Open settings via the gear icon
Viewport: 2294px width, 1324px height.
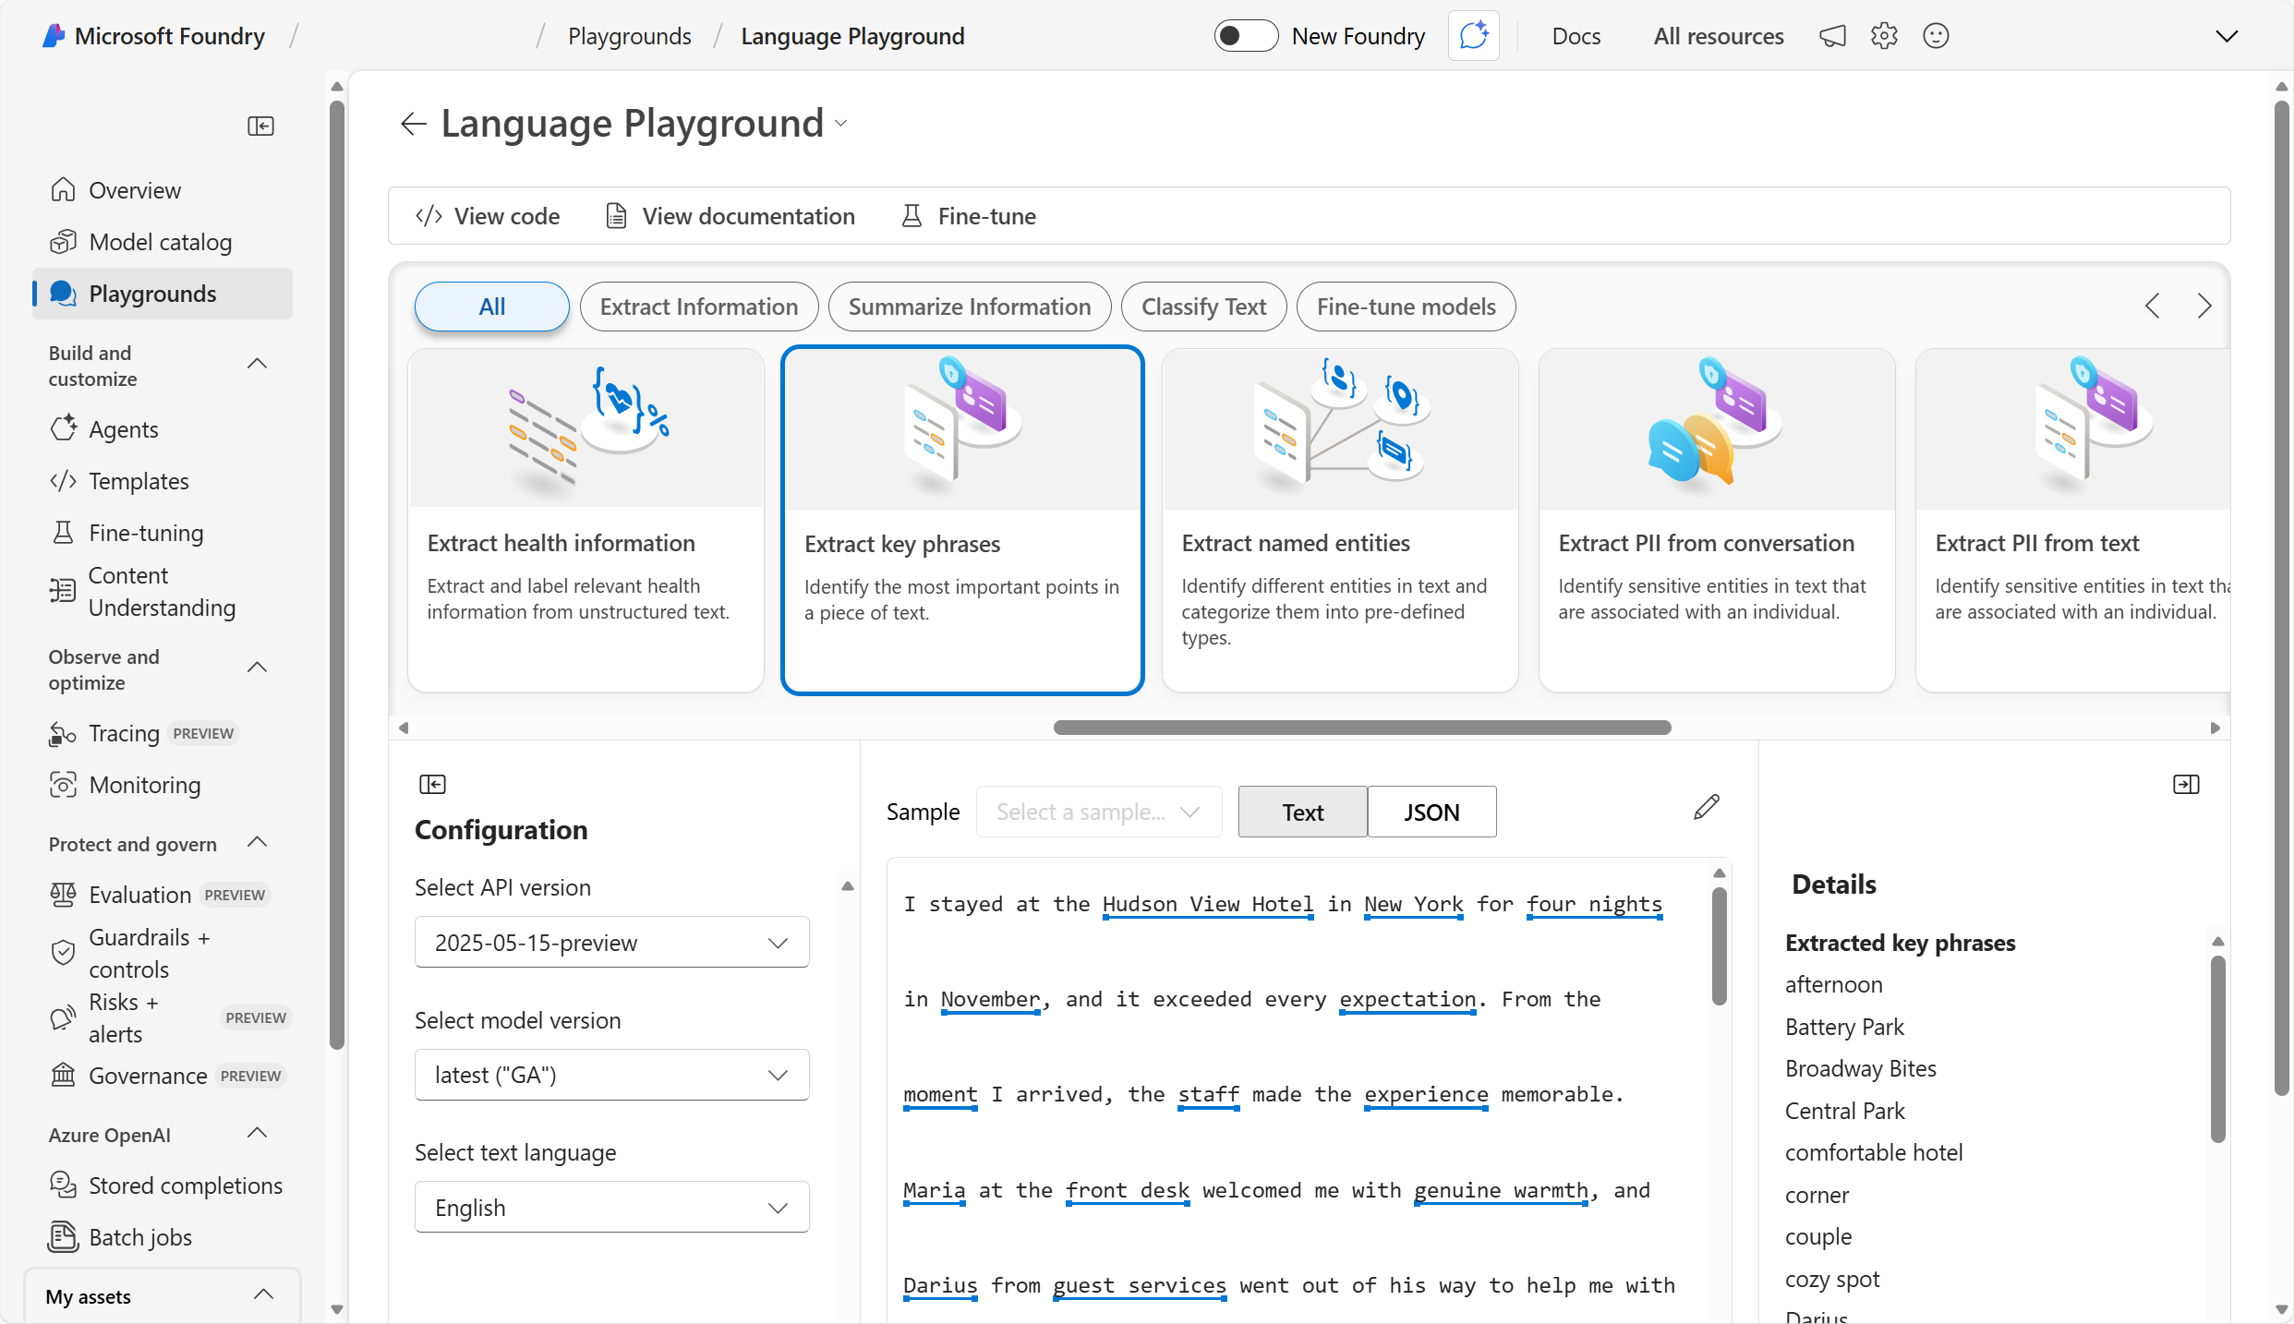tap(1884, 36)
